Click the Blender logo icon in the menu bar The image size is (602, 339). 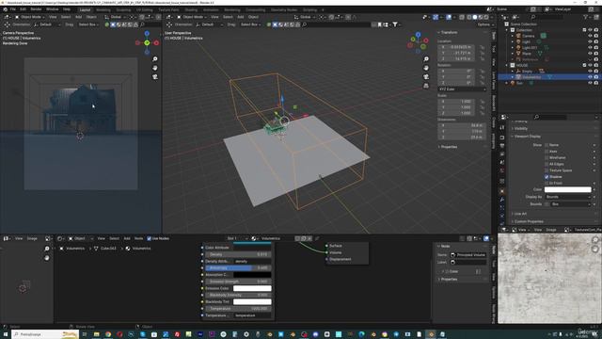[x=5, y=9]
